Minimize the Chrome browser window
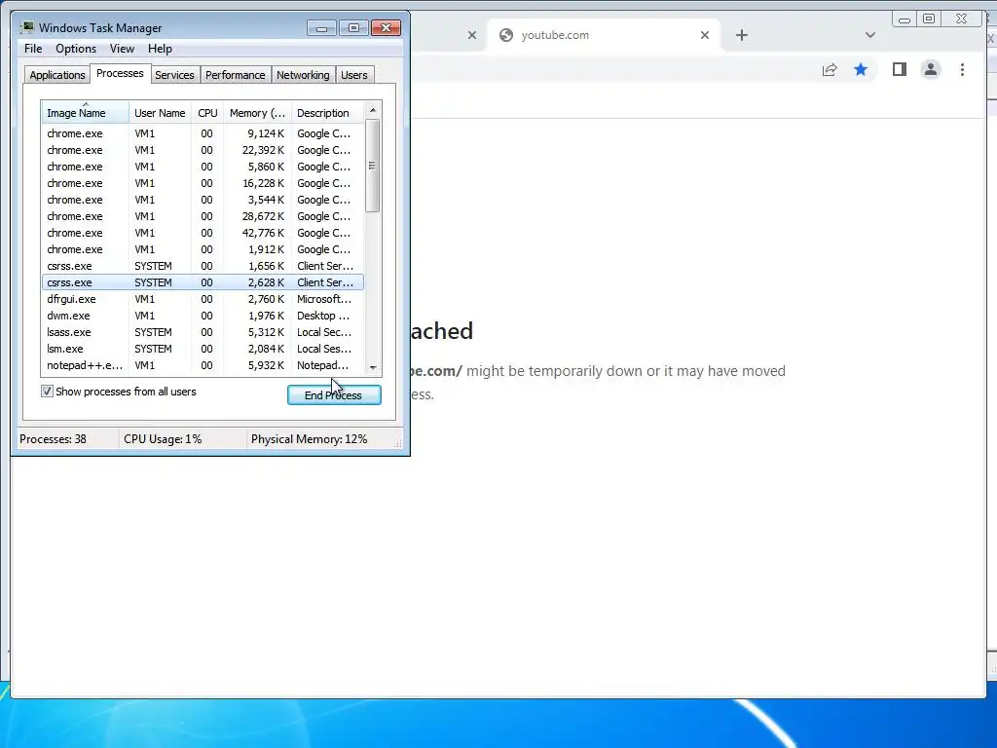Screen dimensions: 997x748 (905, 19)
